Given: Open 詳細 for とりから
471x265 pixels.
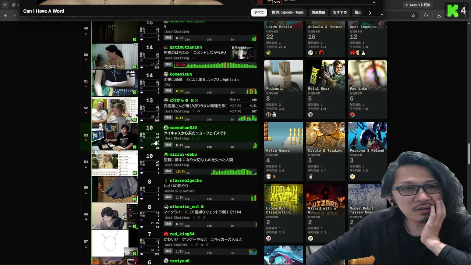Looking at the screenshot, I should point(168,118).
